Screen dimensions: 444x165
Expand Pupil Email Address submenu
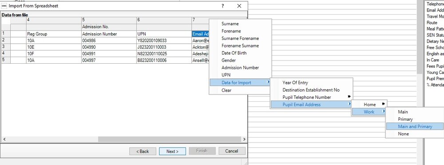click(x=312, y=105)
